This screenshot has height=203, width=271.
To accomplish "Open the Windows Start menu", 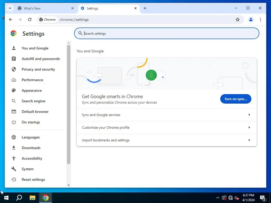I will point(6,198).
